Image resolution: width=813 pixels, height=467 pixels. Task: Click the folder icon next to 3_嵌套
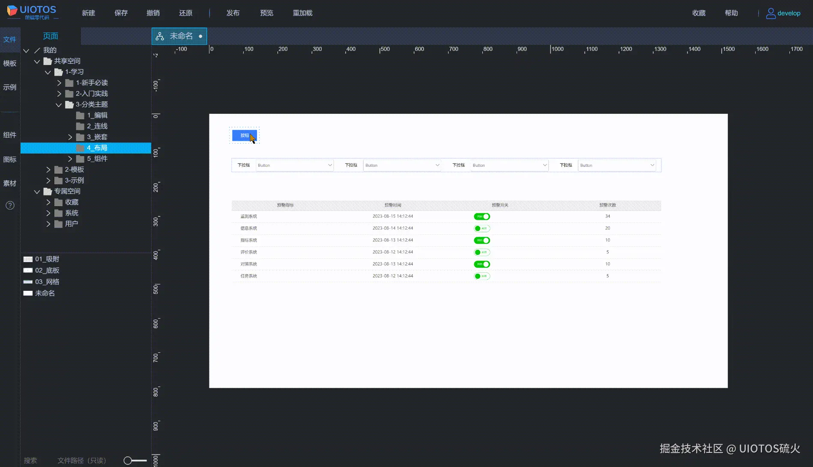(80, 137)
